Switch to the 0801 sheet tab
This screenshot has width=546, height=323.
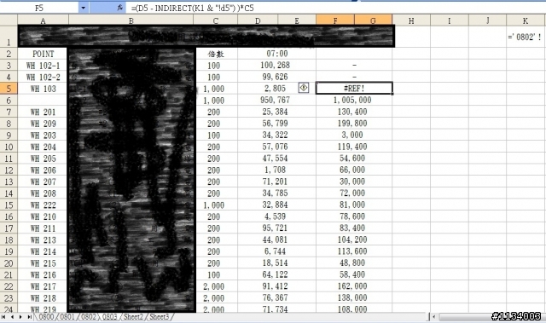pyautogui.click(x=67, y=317)
